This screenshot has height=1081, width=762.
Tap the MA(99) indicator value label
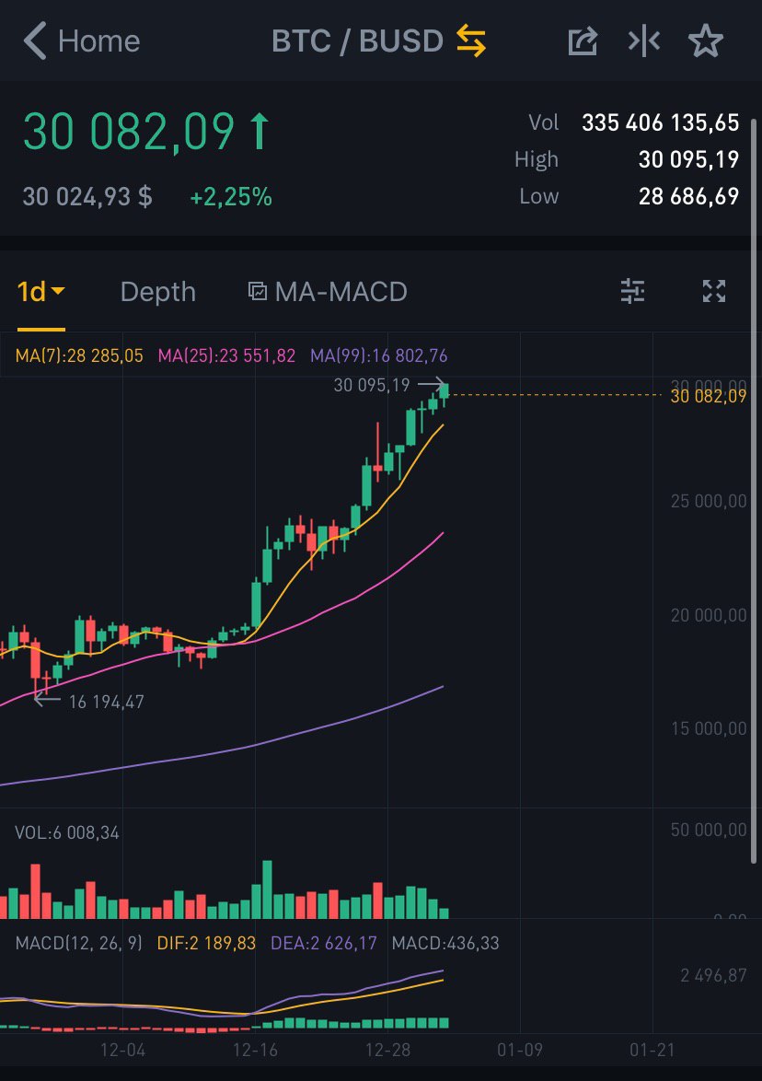click(x=379, y=355)
